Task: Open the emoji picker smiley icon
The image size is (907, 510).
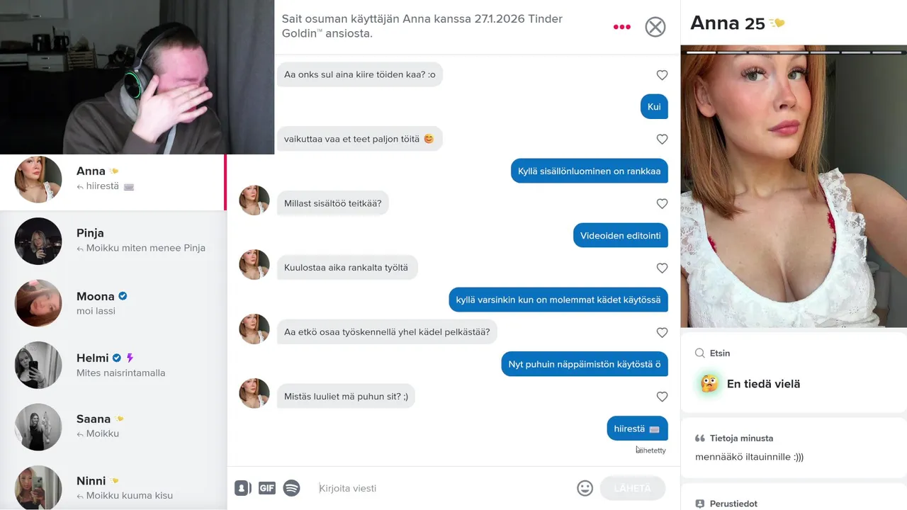Action: click(585, 488)
